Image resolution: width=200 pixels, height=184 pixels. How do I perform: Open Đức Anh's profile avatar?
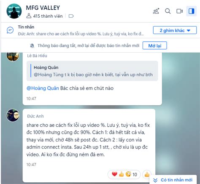coord(13,115)
